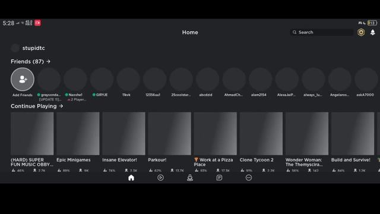Open the More menu tab icon
This screenshot has height=214, width=380.
249,178
